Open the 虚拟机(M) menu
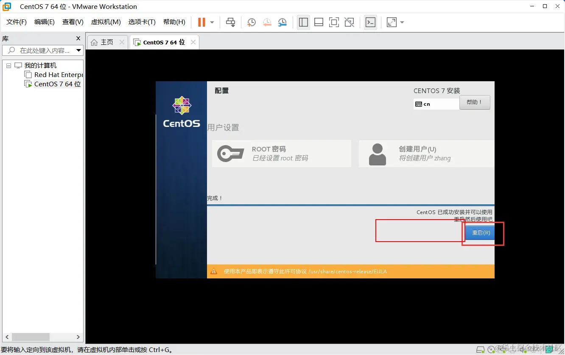The image size is (565, 355). pyautogui.click(x=106, y=22)
